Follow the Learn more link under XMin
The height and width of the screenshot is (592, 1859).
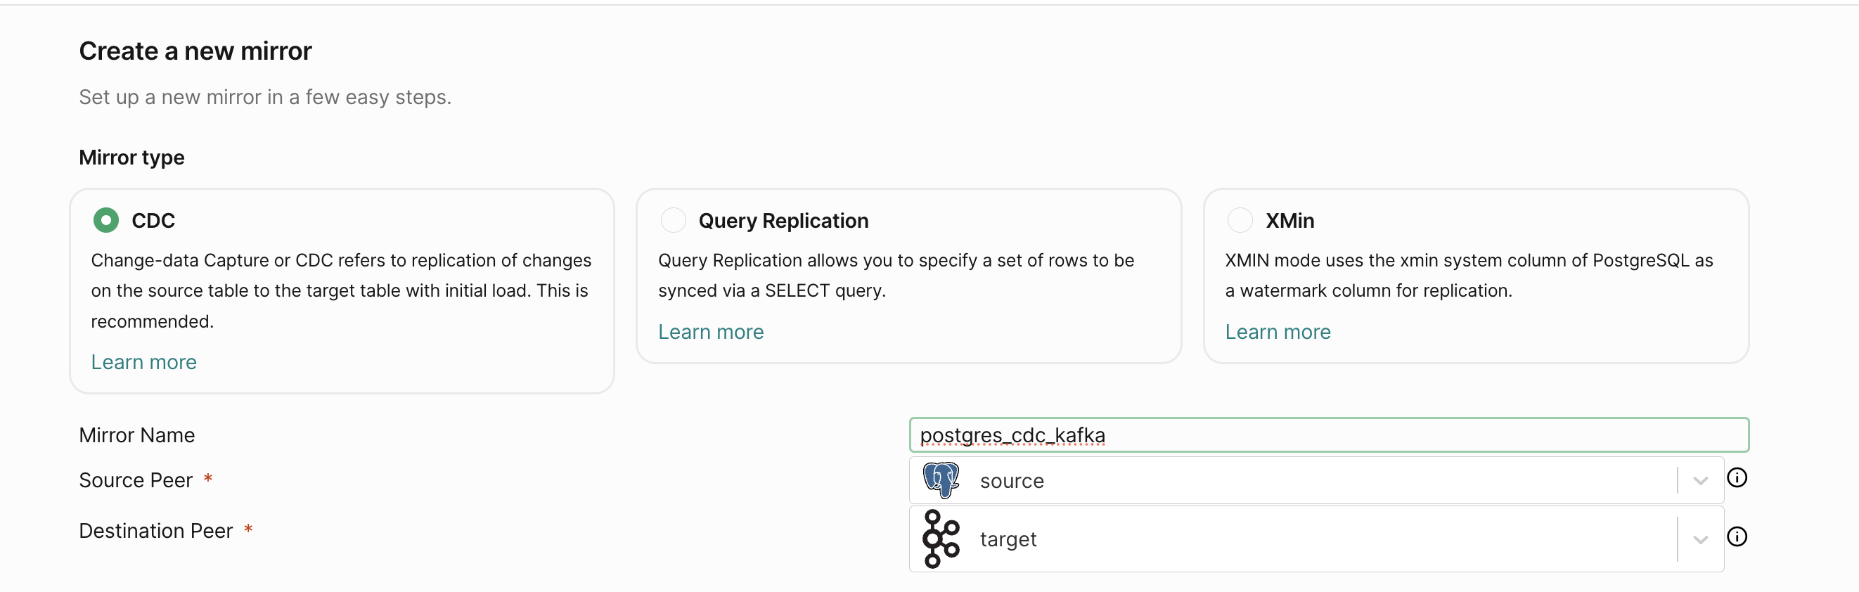pos(1278,331)
